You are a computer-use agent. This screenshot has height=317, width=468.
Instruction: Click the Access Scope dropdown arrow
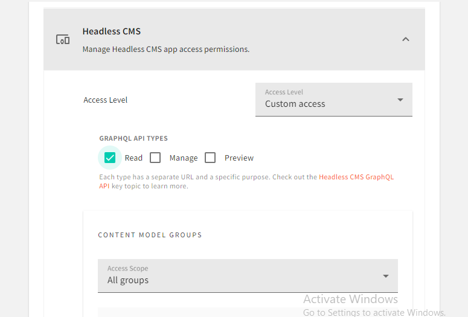(x=386, y=276)
